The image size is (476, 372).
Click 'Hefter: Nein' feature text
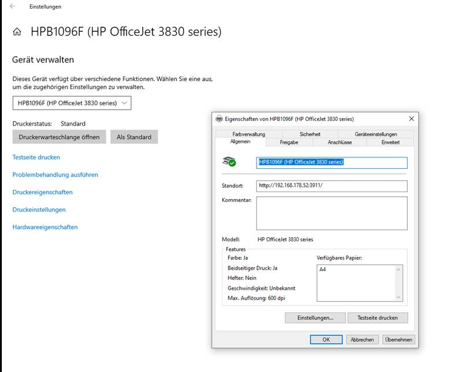click(242, 278)
